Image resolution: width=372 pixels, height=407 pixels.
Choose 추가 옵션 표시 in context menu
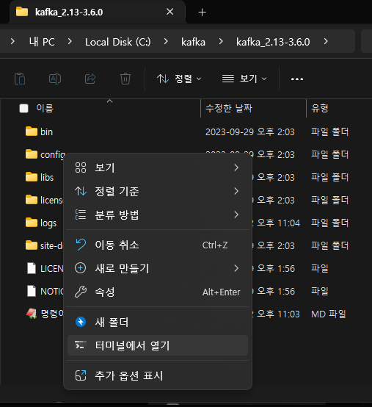tap(158, 375)
